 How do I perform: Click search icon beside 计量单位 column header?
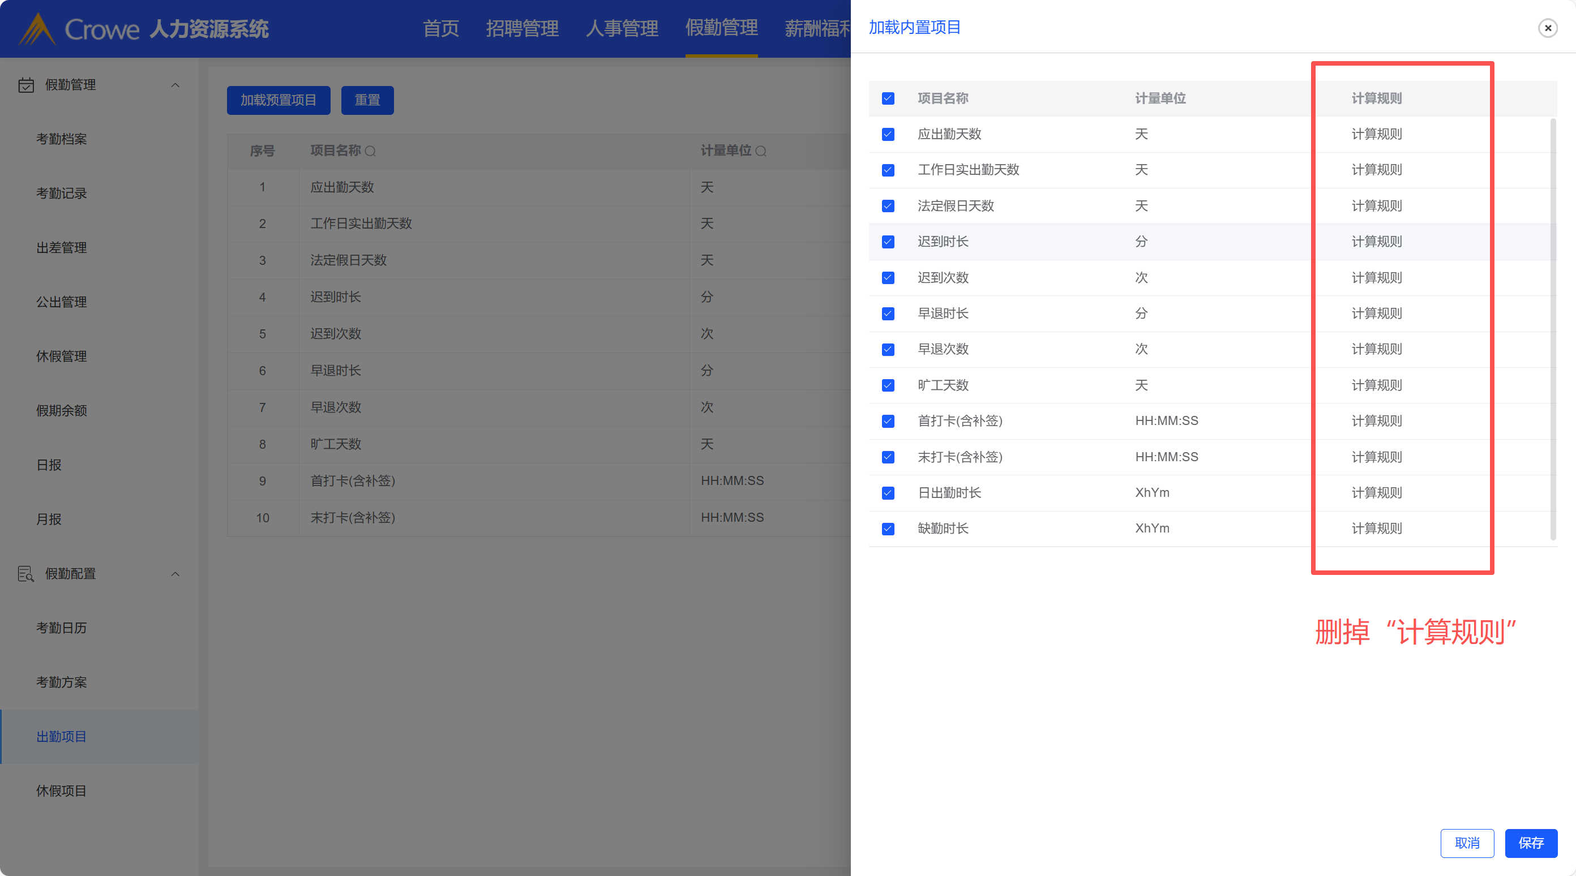coord(760,151)
